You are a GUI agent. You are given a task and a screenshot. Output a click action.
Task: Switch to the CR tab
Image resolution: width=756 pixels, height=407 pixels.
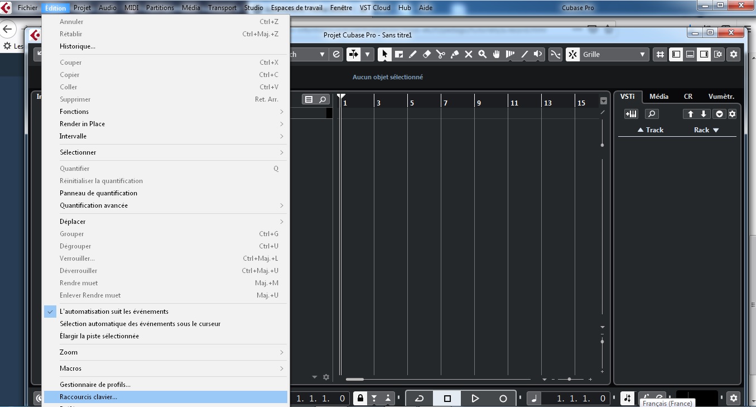click(x=688, y=97)
